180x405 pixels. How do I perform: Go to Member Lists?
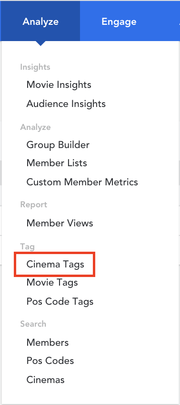(x=57, y=163)
